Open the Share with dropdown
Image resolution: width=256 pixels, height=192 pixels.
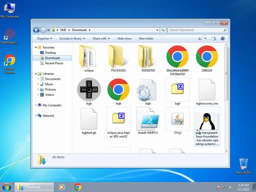[x=101, y=38]
